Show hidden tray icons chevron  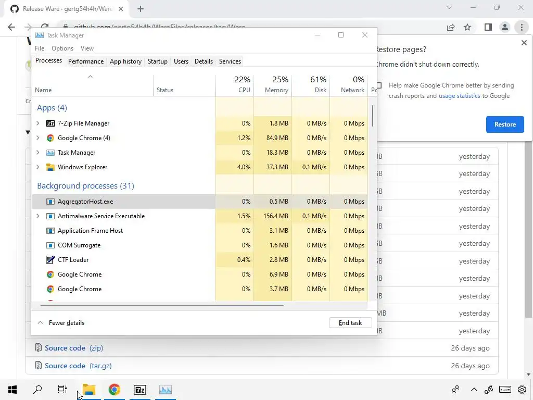pos(474,390)
